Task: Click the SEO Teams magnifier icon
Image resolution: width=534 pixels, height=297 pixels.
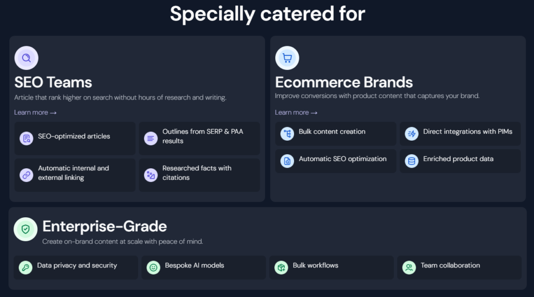Action: pyautogui.click(x=26, y=58)
